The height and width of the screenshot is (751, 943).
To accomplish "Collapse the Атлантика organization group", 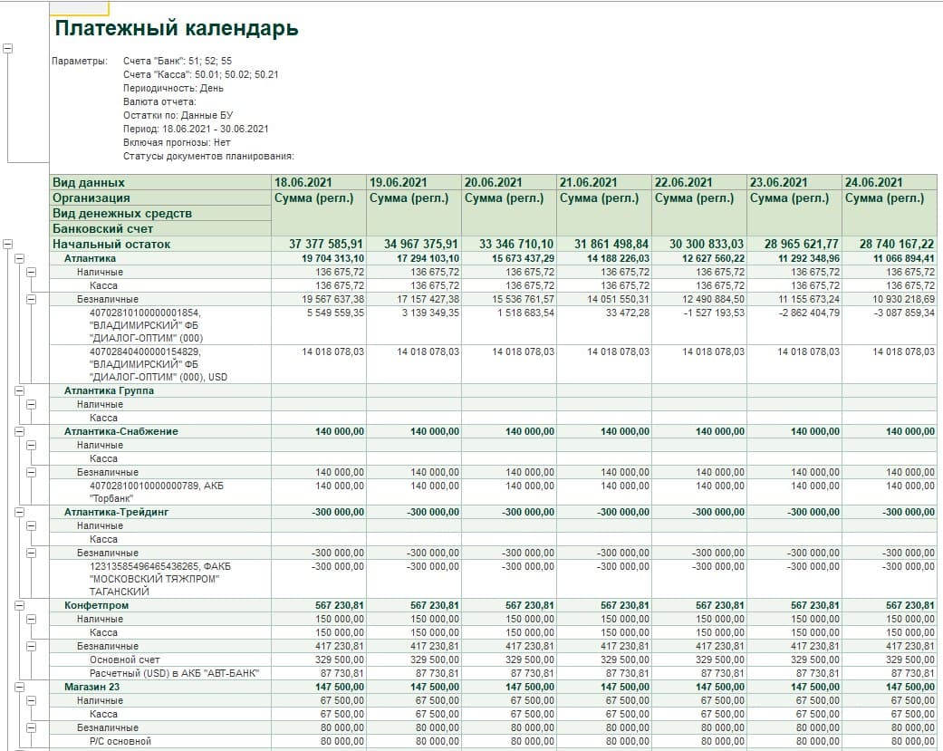I will [x=19, y=258].
